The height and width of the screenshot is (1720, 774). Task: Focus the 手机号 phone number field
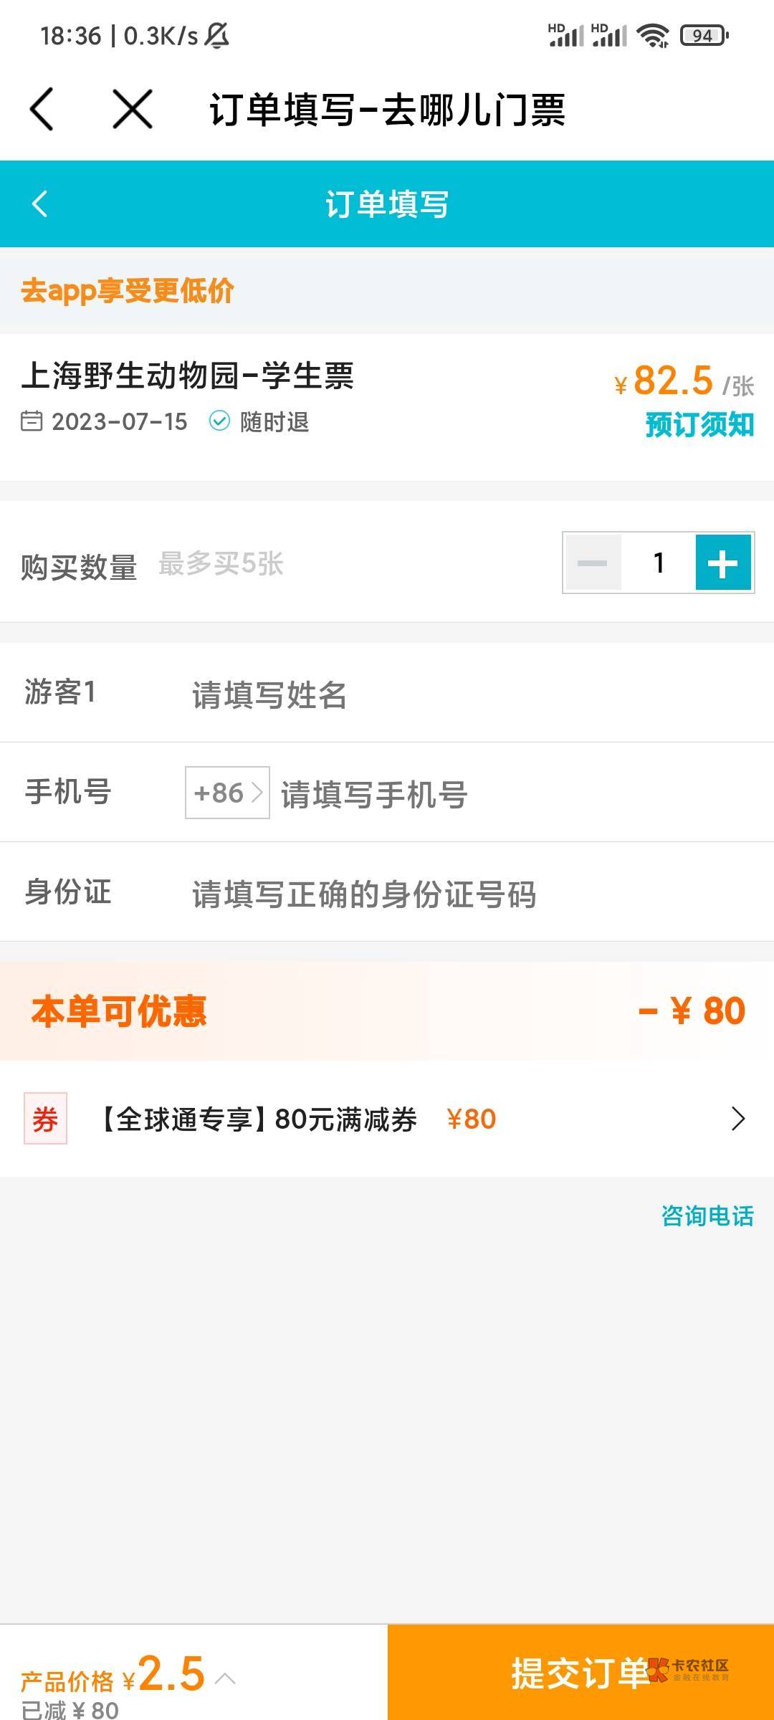(x=502, y=794)
